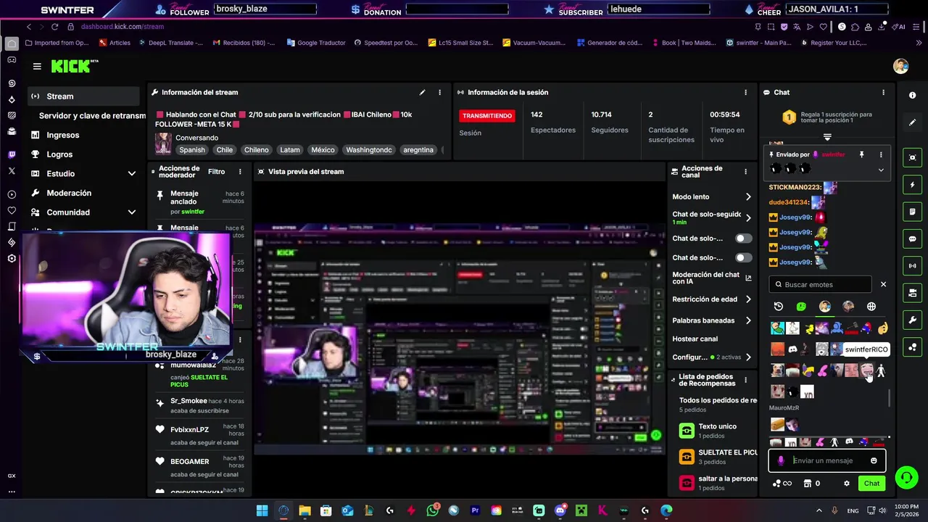
Task: Click the chat bubble icon in right toolbar
Action: (x=912, y=239)
